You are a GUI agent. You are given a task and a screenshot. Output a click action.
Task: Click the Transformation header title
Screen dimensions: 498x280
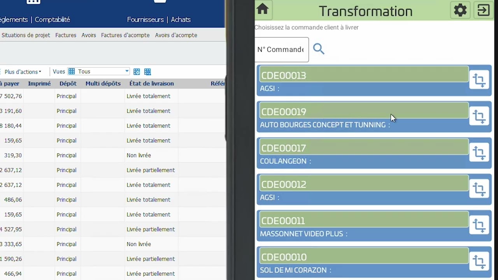366,11
